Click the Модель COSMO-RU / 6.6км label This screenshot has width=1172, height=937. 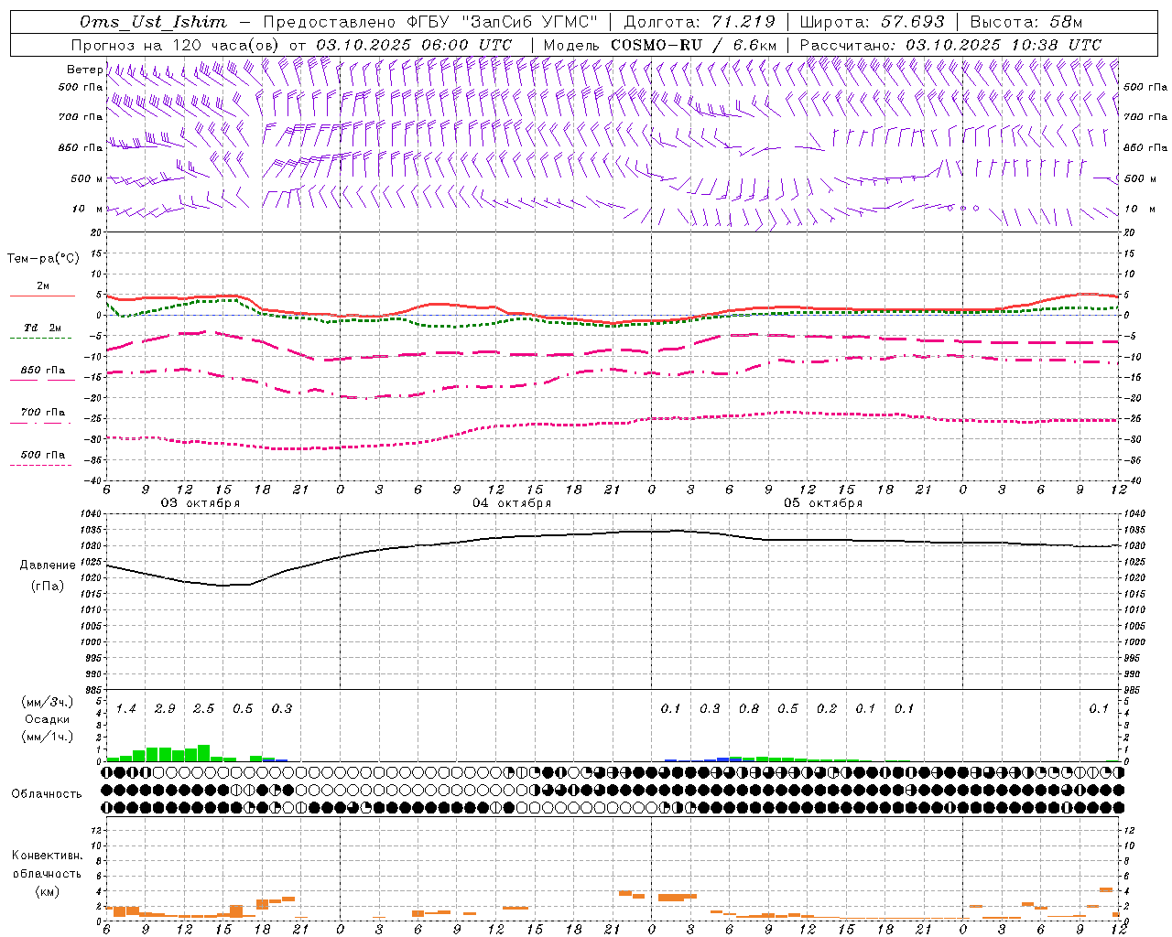coord(660,45)
